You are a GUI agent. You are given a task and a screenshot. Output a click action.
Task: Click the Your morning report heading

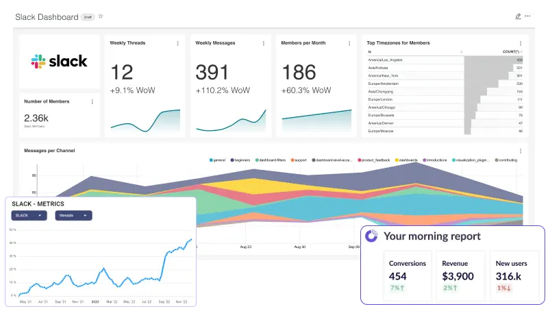(x=432, y=236)
